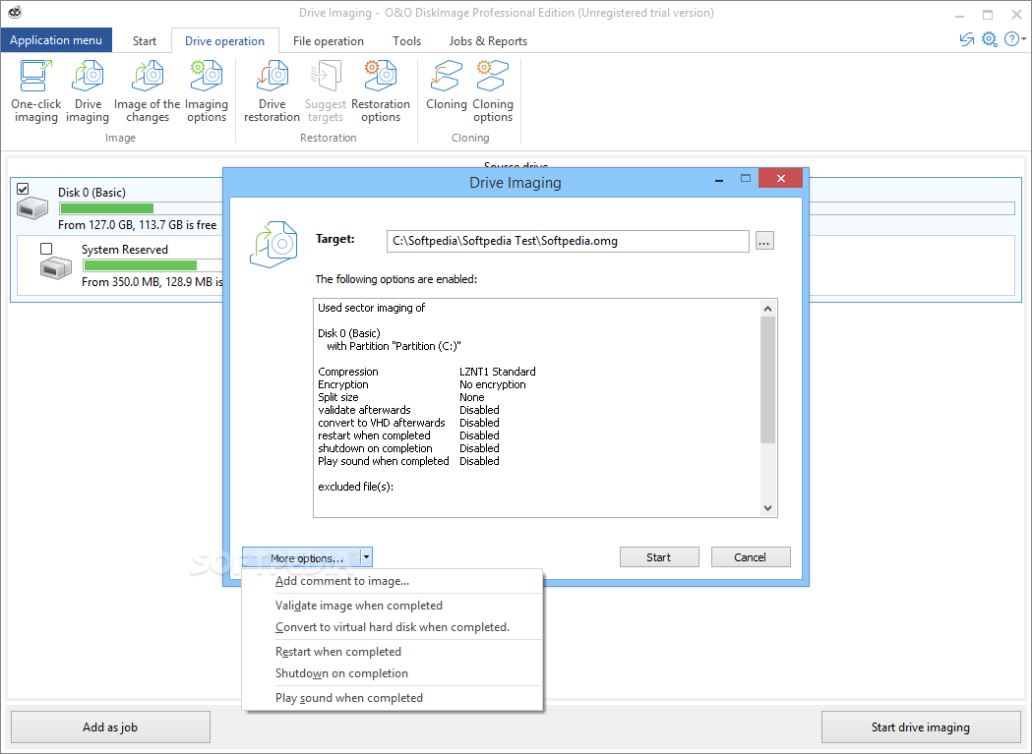Open the Jobs & Reports tab
Viewport: 1032px width, 754px height.
click(x=488, y=40)
